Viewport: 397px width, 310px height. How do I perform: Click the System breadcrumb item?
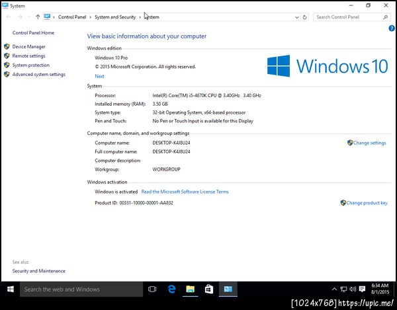152,17
